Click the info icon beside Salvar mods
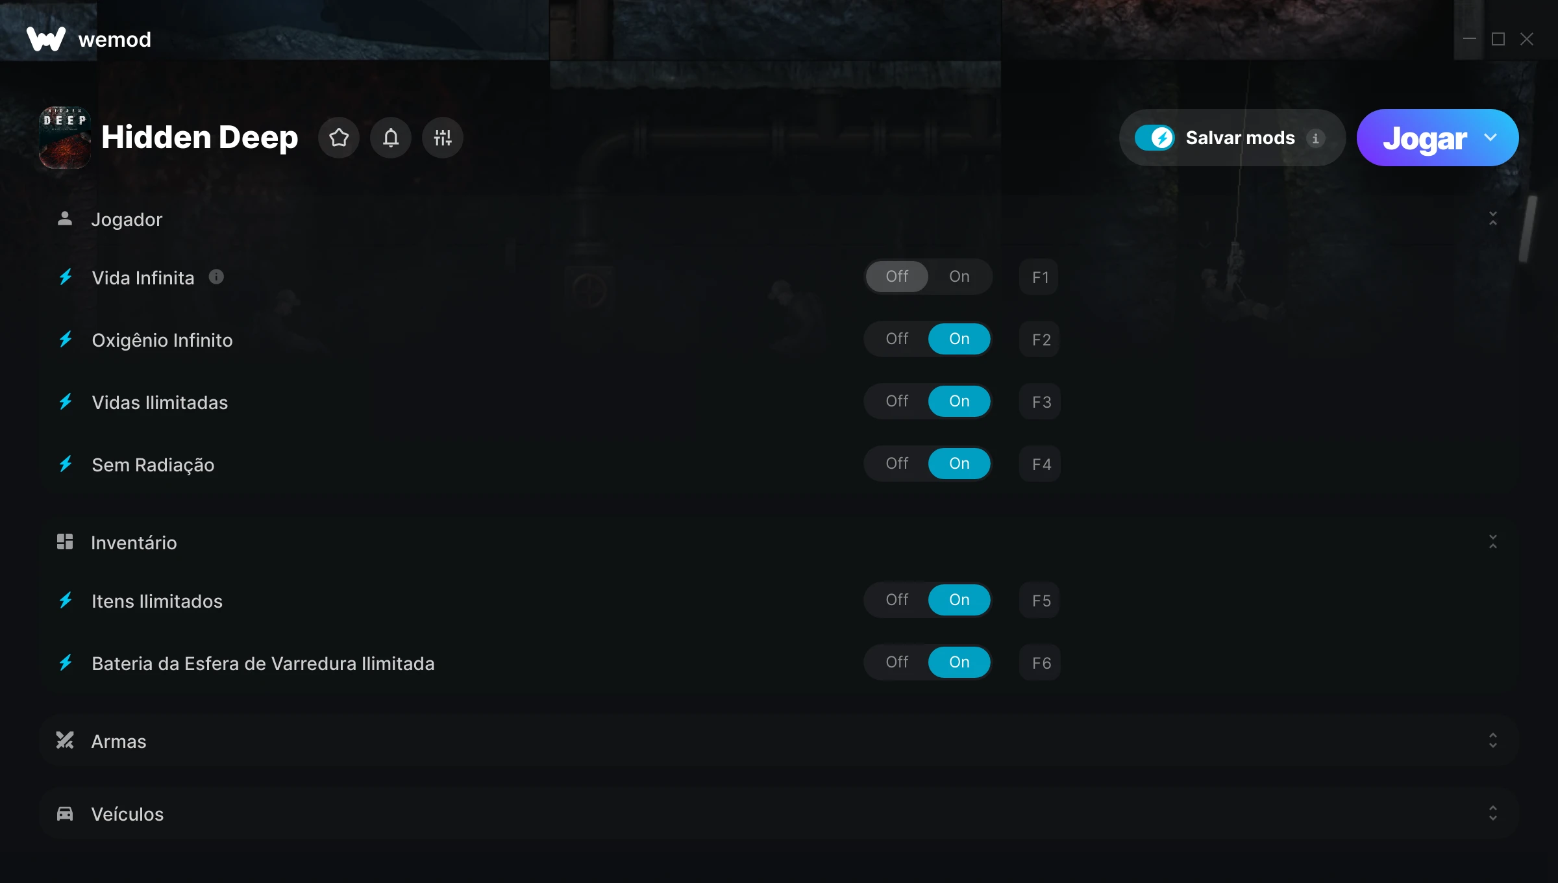The image size is (1558, 883). pyautogui.click(x=1316, y=138)
